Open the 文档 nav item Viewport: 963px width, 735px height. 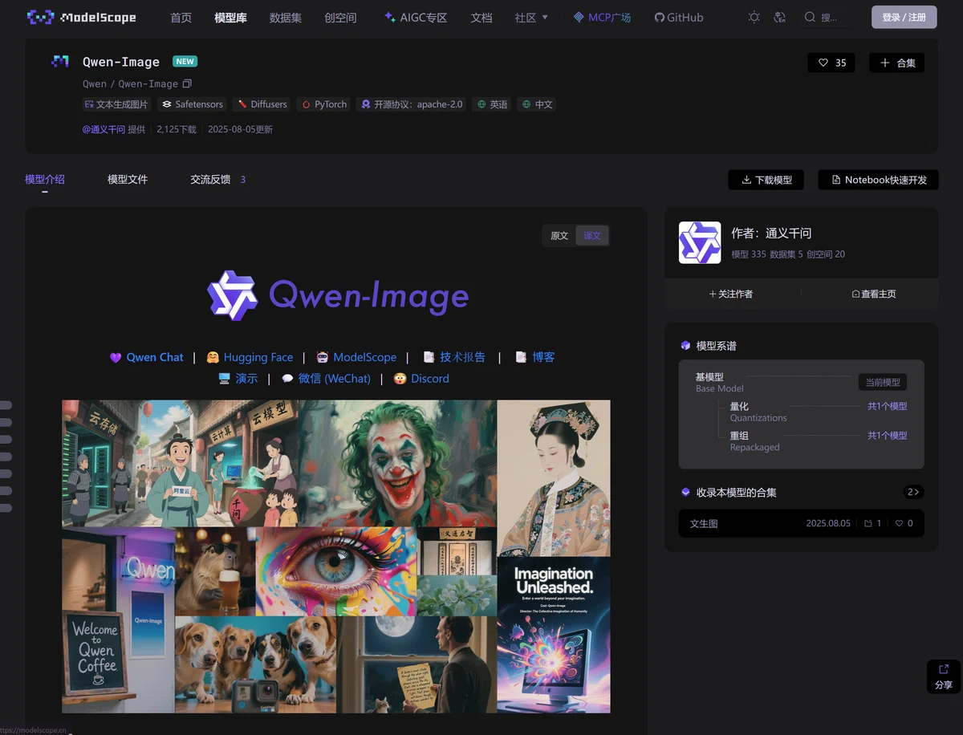point(481,17)
